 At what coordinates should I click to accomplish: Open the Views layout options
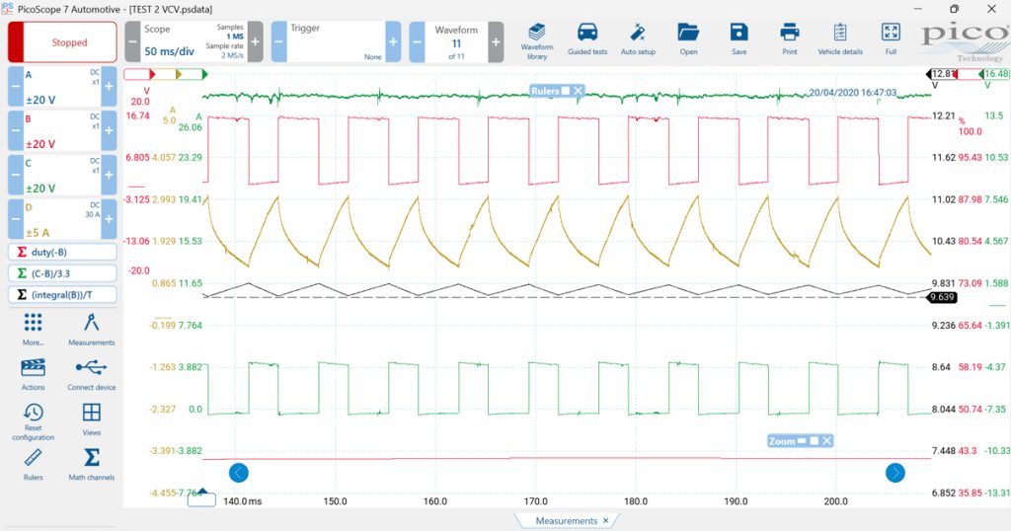[x=92, y=419]
